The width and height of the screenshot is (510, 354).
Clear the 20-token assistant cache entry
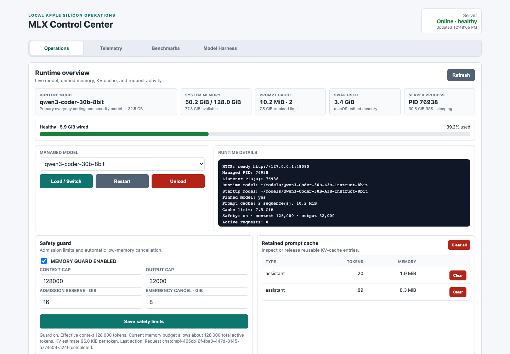[458, 275]
